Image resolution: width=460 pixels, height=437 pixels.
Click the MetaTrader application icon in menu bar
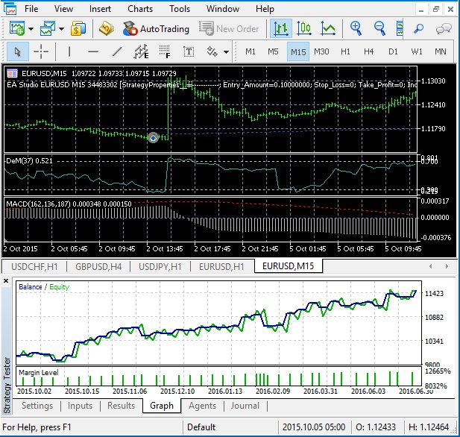10,9
